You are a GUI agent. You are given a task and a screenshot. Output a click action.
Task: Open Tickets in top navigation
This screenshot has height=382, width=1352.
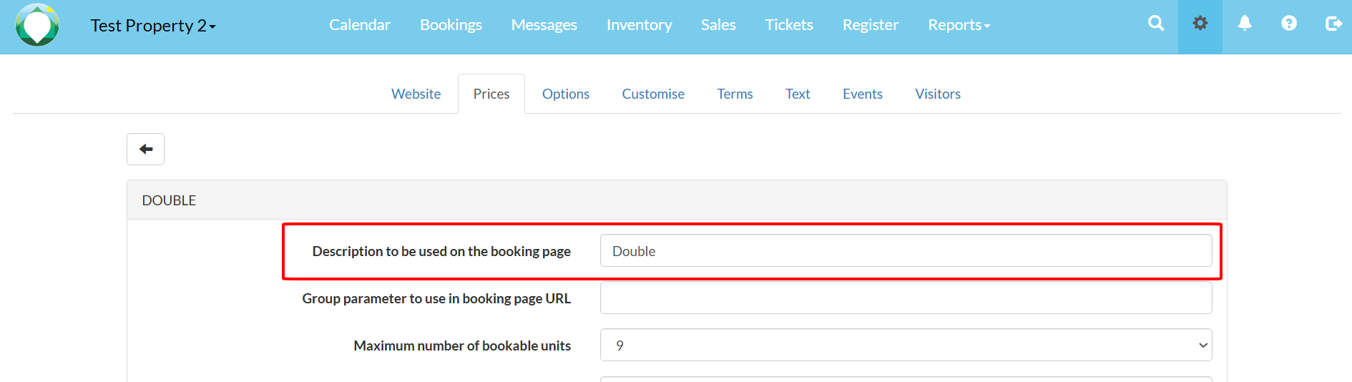[x=789, y=25]
